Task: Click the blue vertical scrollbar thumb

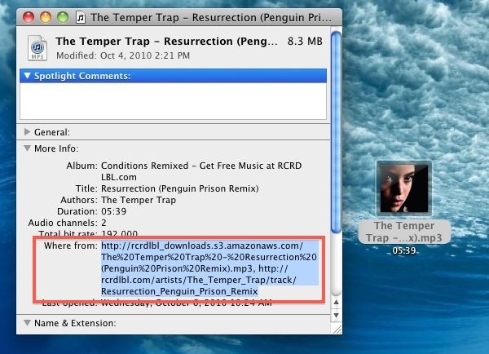Action: [336, 132]
